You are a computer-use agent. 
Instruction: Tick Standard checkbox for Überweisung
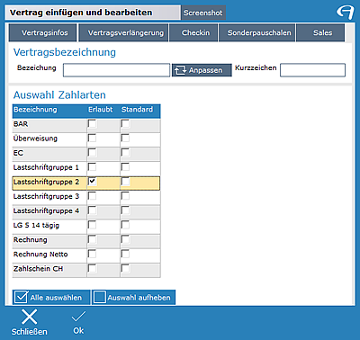(125, 139)
